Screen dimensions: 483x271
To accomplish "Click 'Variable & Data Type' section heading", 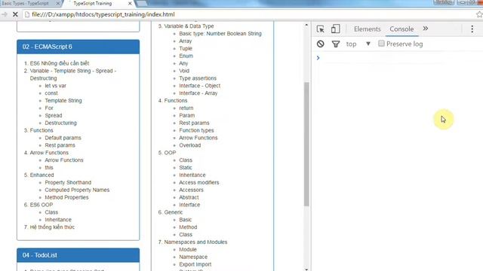I will click(x=189, y=26).
